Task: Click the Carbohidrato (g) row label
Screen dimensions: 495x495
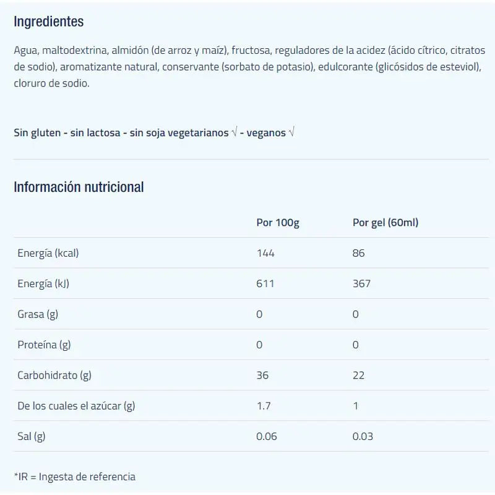Action: pyautogui.click(x=54, y=376)
